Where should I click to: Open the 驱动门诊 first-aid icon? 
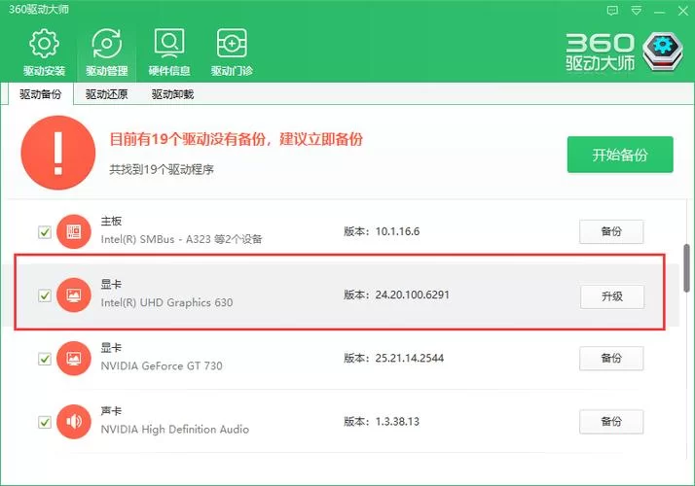(x=232, y=44)
